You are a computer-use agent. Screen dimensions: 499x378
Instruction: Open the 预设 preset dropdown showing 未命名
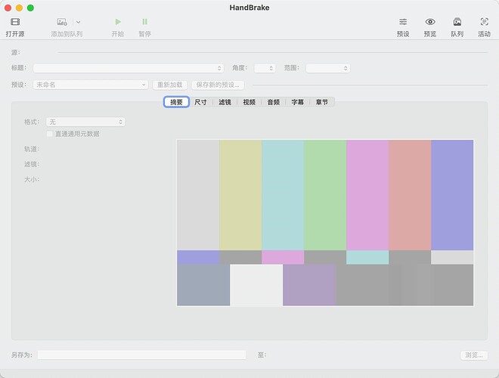click(x=91, y=85)
